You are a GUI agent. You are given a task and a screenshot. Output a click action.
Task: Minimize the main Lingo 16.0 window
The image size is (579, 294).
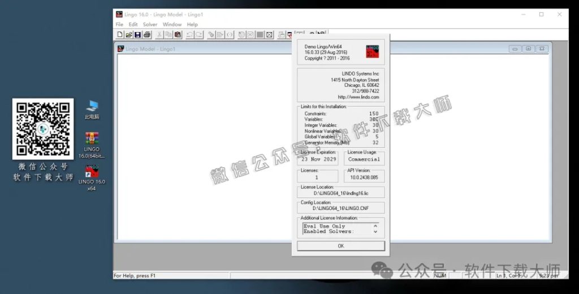[x=523, y=14]
